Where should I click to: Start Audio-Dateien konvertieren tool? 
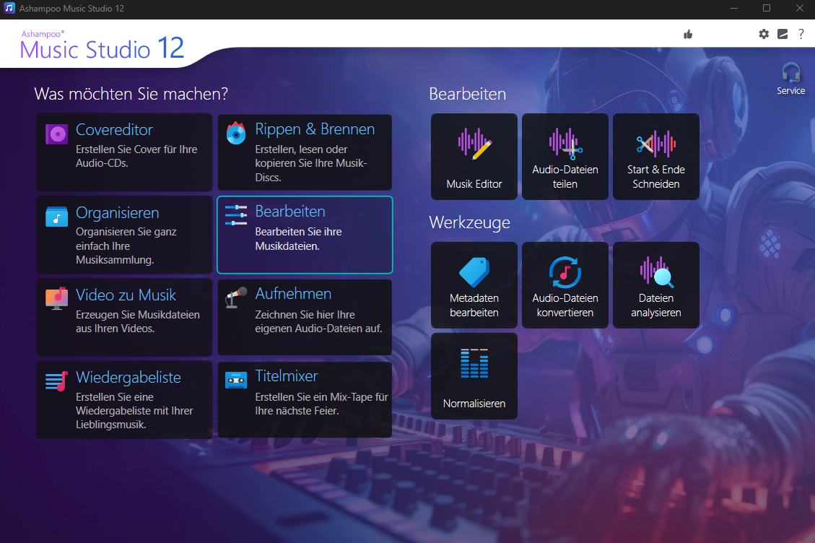tap(565, 285)
